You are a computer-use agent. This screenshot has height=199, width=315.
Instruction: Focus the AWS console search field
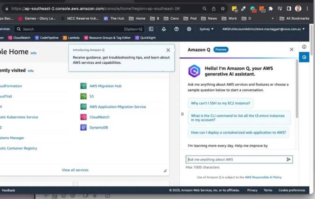tap(79, 29)
